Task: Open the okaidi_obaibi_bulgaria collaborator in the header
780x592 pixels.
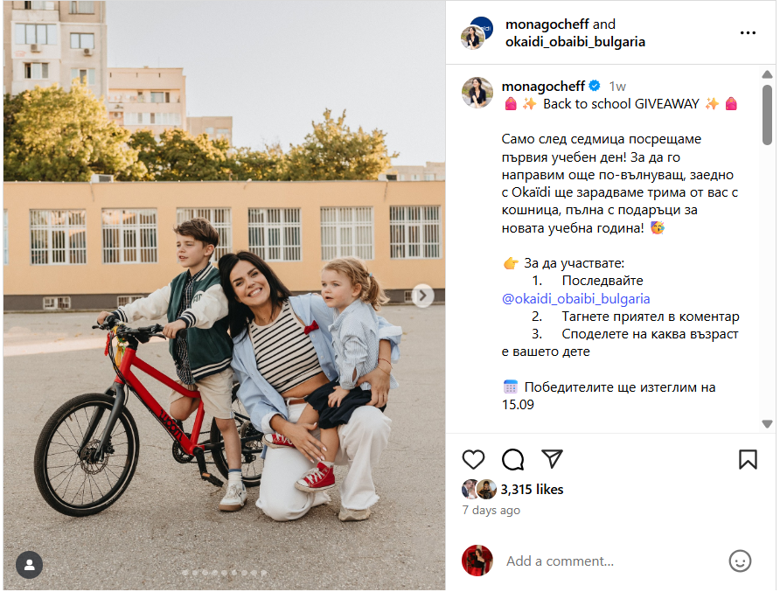Action: click(575, 42)
